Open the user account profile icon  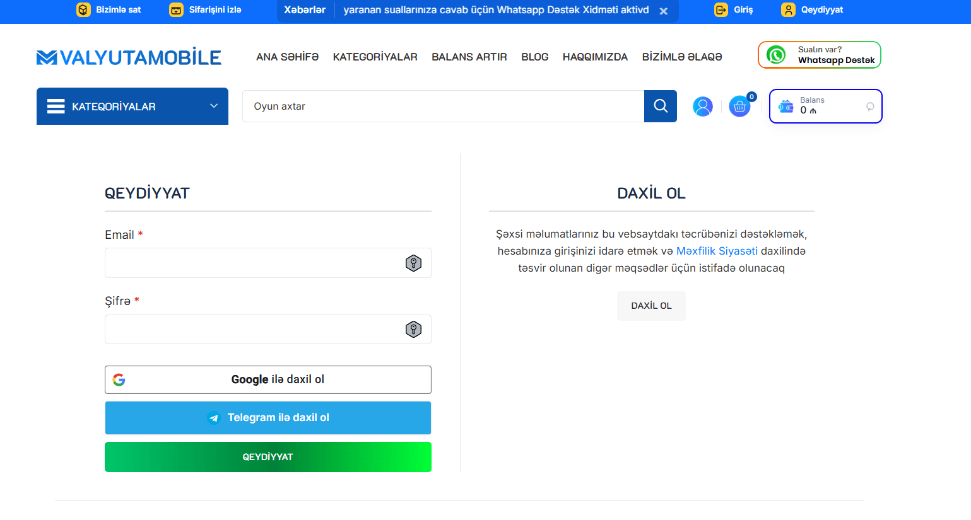click(702, 107)
